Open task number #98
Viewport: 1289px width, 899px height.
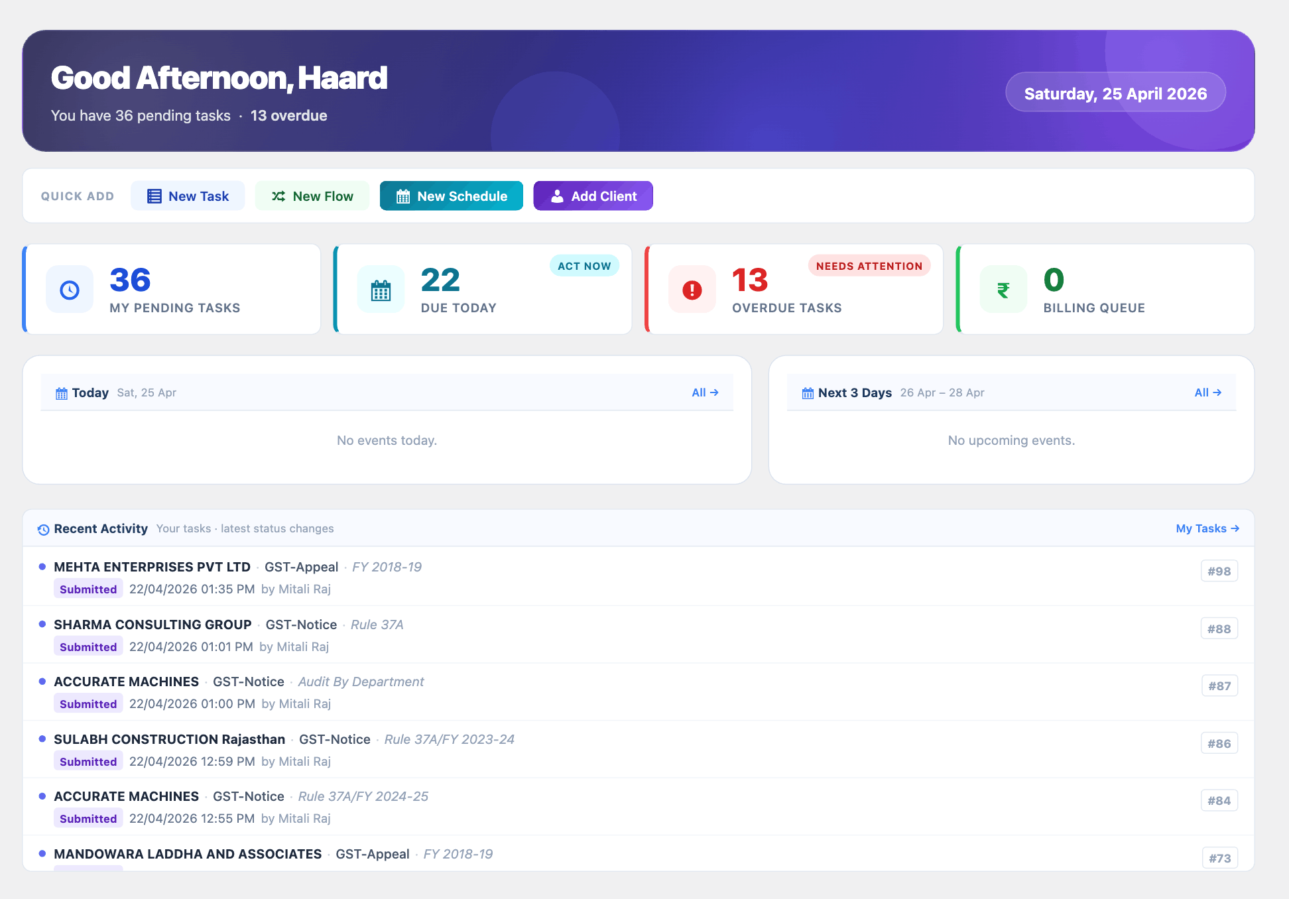click(x=1219, y=571)
